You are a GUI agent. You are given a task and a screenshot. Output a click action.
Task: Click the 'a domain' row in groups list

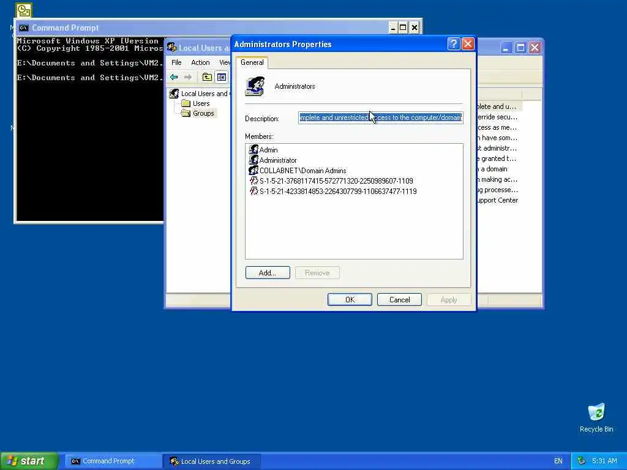click(x=493, y=169)
